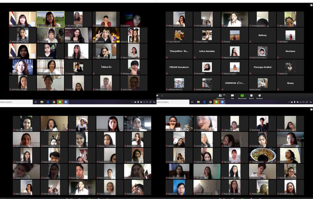The image size is (313, 199).
Task: Click the PREAW Kunakorn participant tile
Action: tap(179, 67)
